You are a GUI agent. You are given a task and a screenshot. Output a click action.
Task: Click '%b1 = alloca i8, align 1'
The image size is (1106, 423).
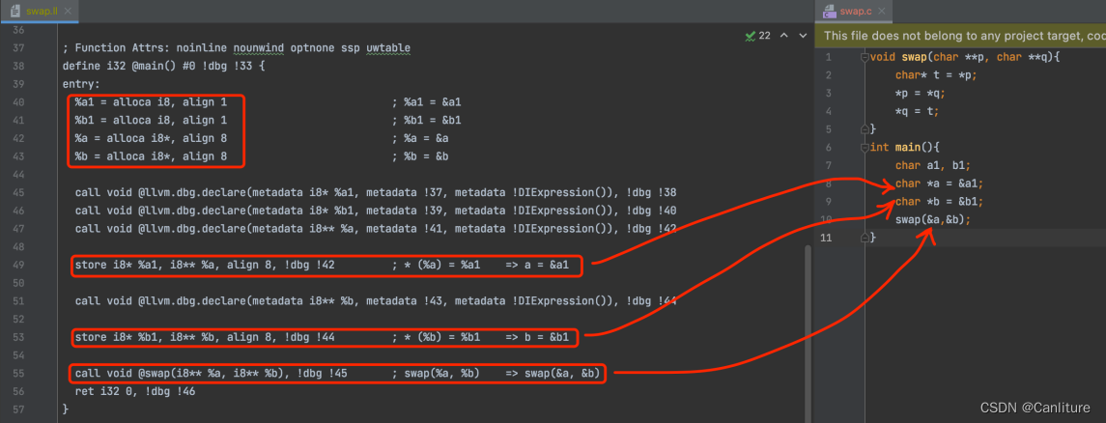[x=151, y=121]
